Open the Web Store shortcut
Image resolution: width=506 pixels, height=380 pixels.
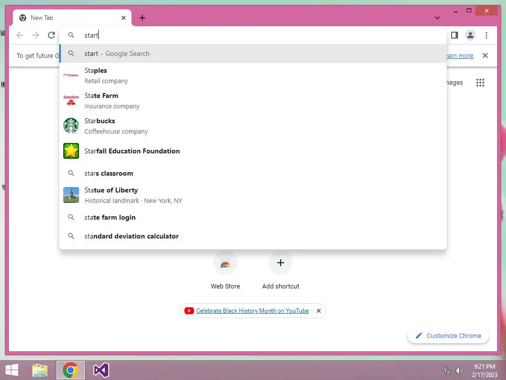point(225,272)
